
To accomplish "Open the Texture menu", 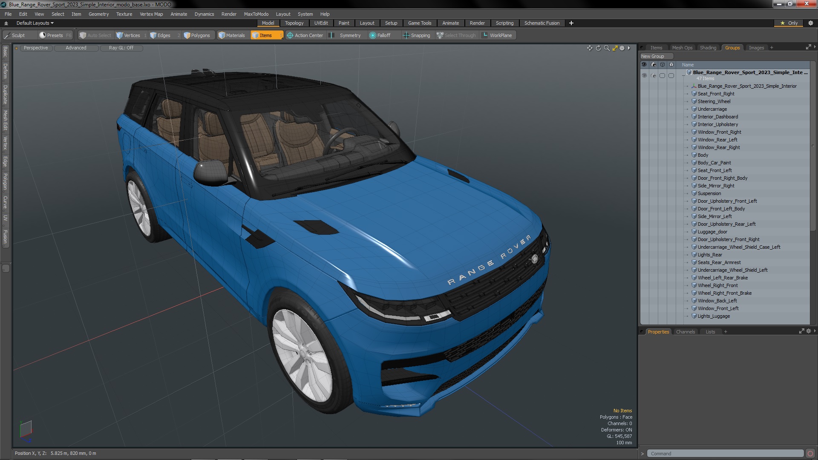I will coord(124,14).
